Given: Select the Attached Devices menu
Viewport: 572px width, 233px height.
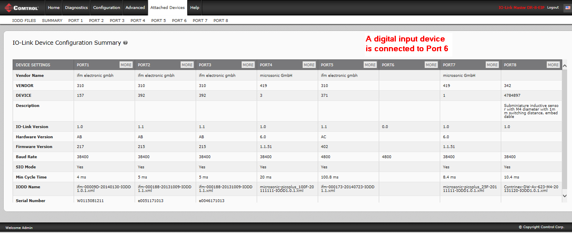Looking at the screenshot, I should (x=167, y=7).
